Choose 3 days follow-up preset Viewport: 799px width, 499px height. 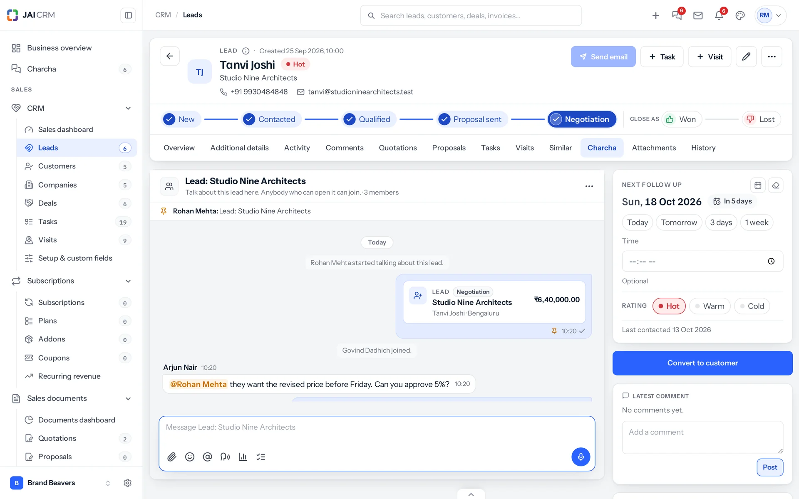(721, 222)
